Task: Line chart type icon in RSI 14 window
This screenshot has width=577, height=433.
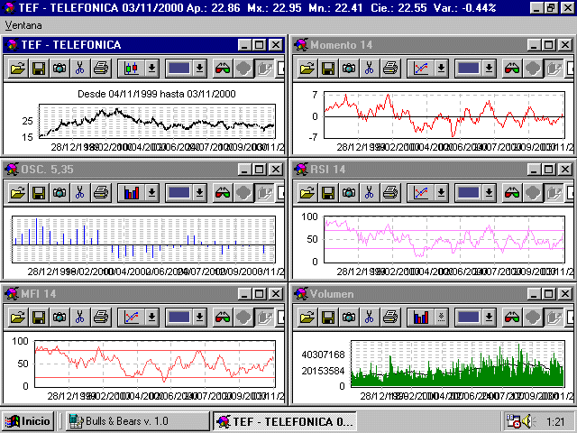Action: pyautogui.click(x=421, y=192)
